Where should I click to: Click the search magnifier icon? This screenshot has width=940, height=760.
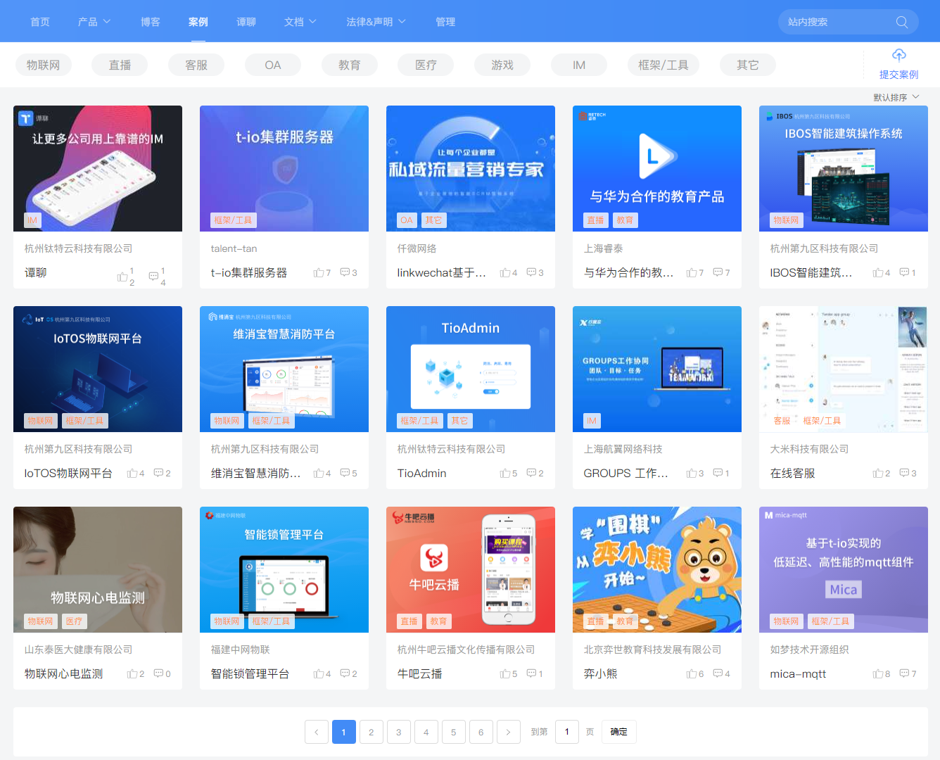click(x=901, y=22)
